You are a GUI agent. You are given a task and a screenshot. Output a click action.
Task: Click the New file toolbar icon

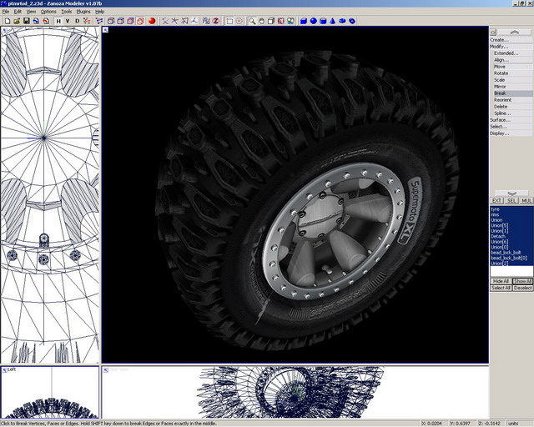[6, 21]
